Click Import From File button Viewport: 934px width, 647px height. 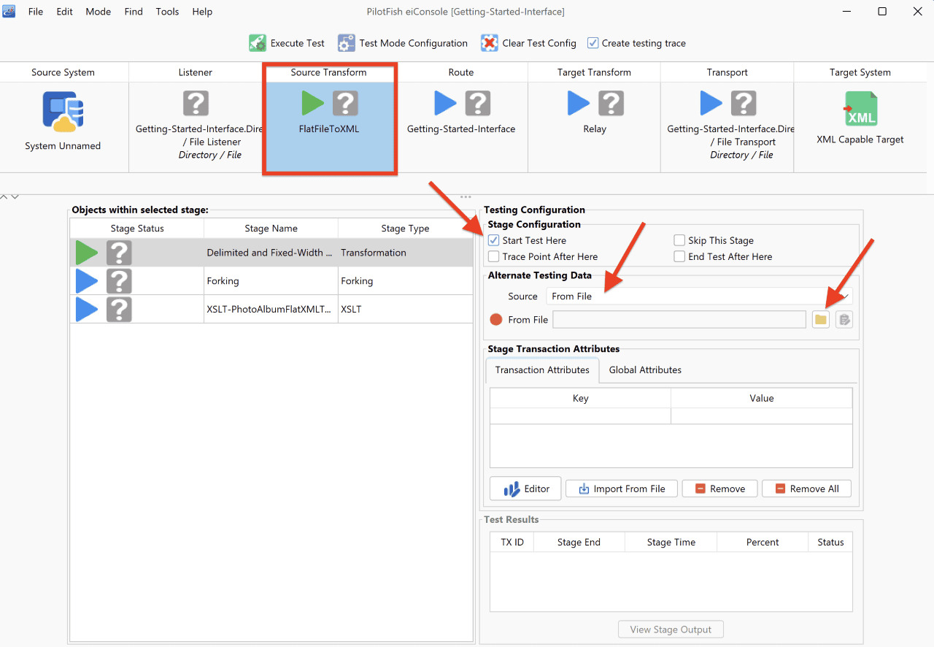(622, 489)
